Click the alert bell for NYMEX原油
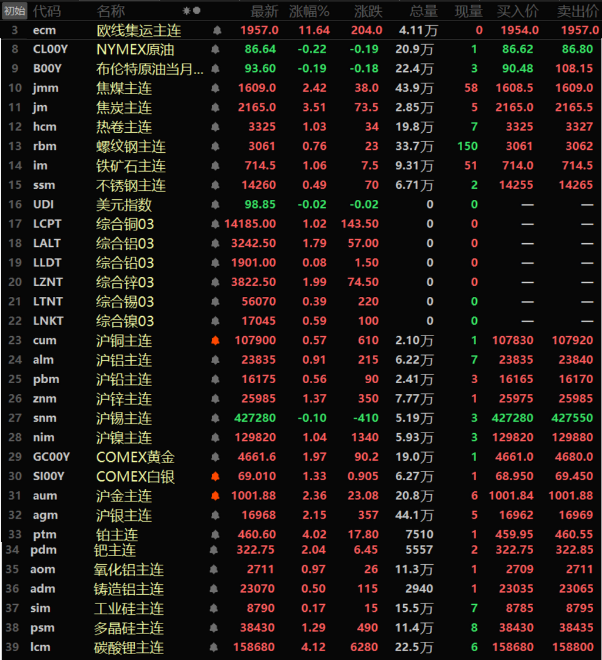 215,49
